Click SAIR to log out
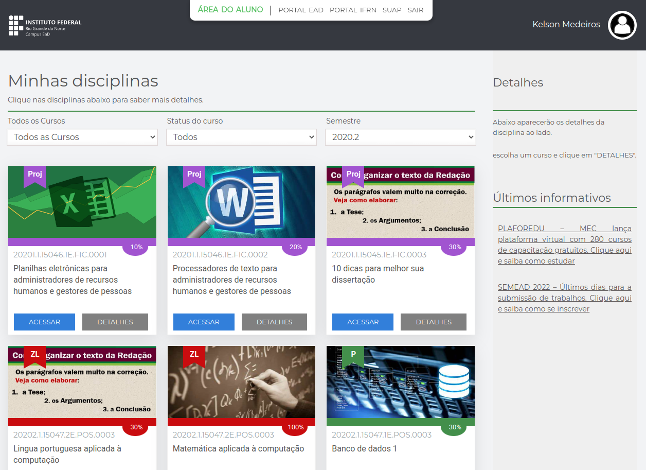Viewport: 646px width, 470px height. click(416, 10)
